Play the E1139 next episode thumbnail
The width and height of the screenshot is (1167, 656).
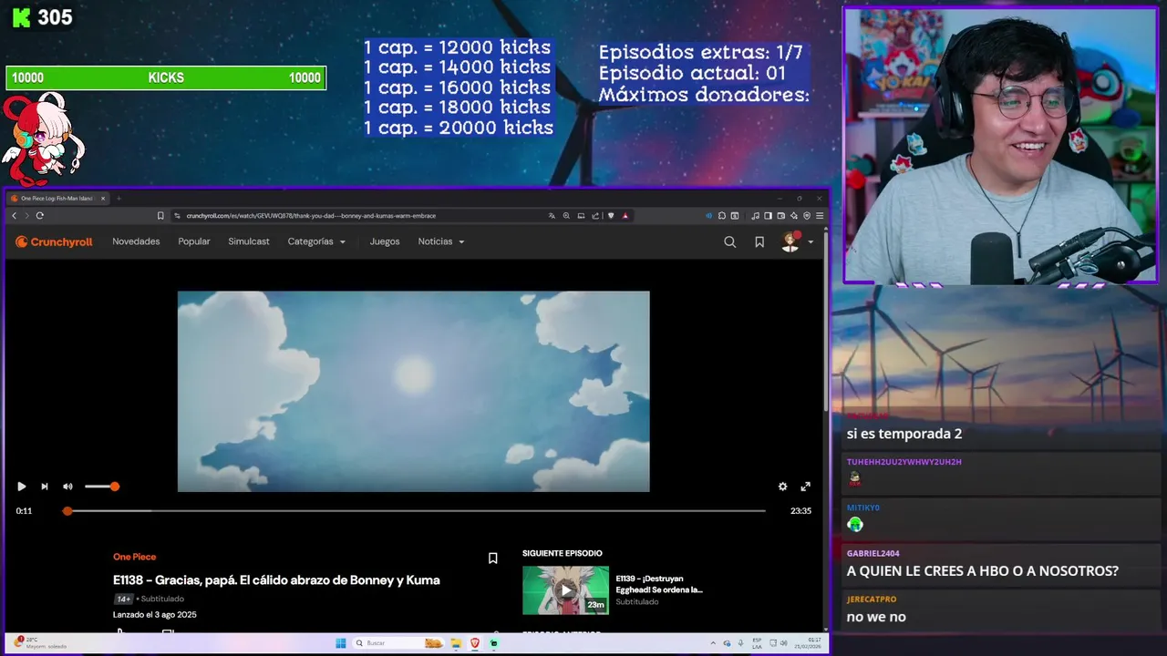pyautogui.click(x=565, y=590)
